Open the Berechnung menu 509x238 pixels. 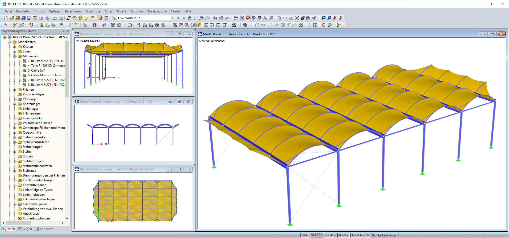[73, 11]
